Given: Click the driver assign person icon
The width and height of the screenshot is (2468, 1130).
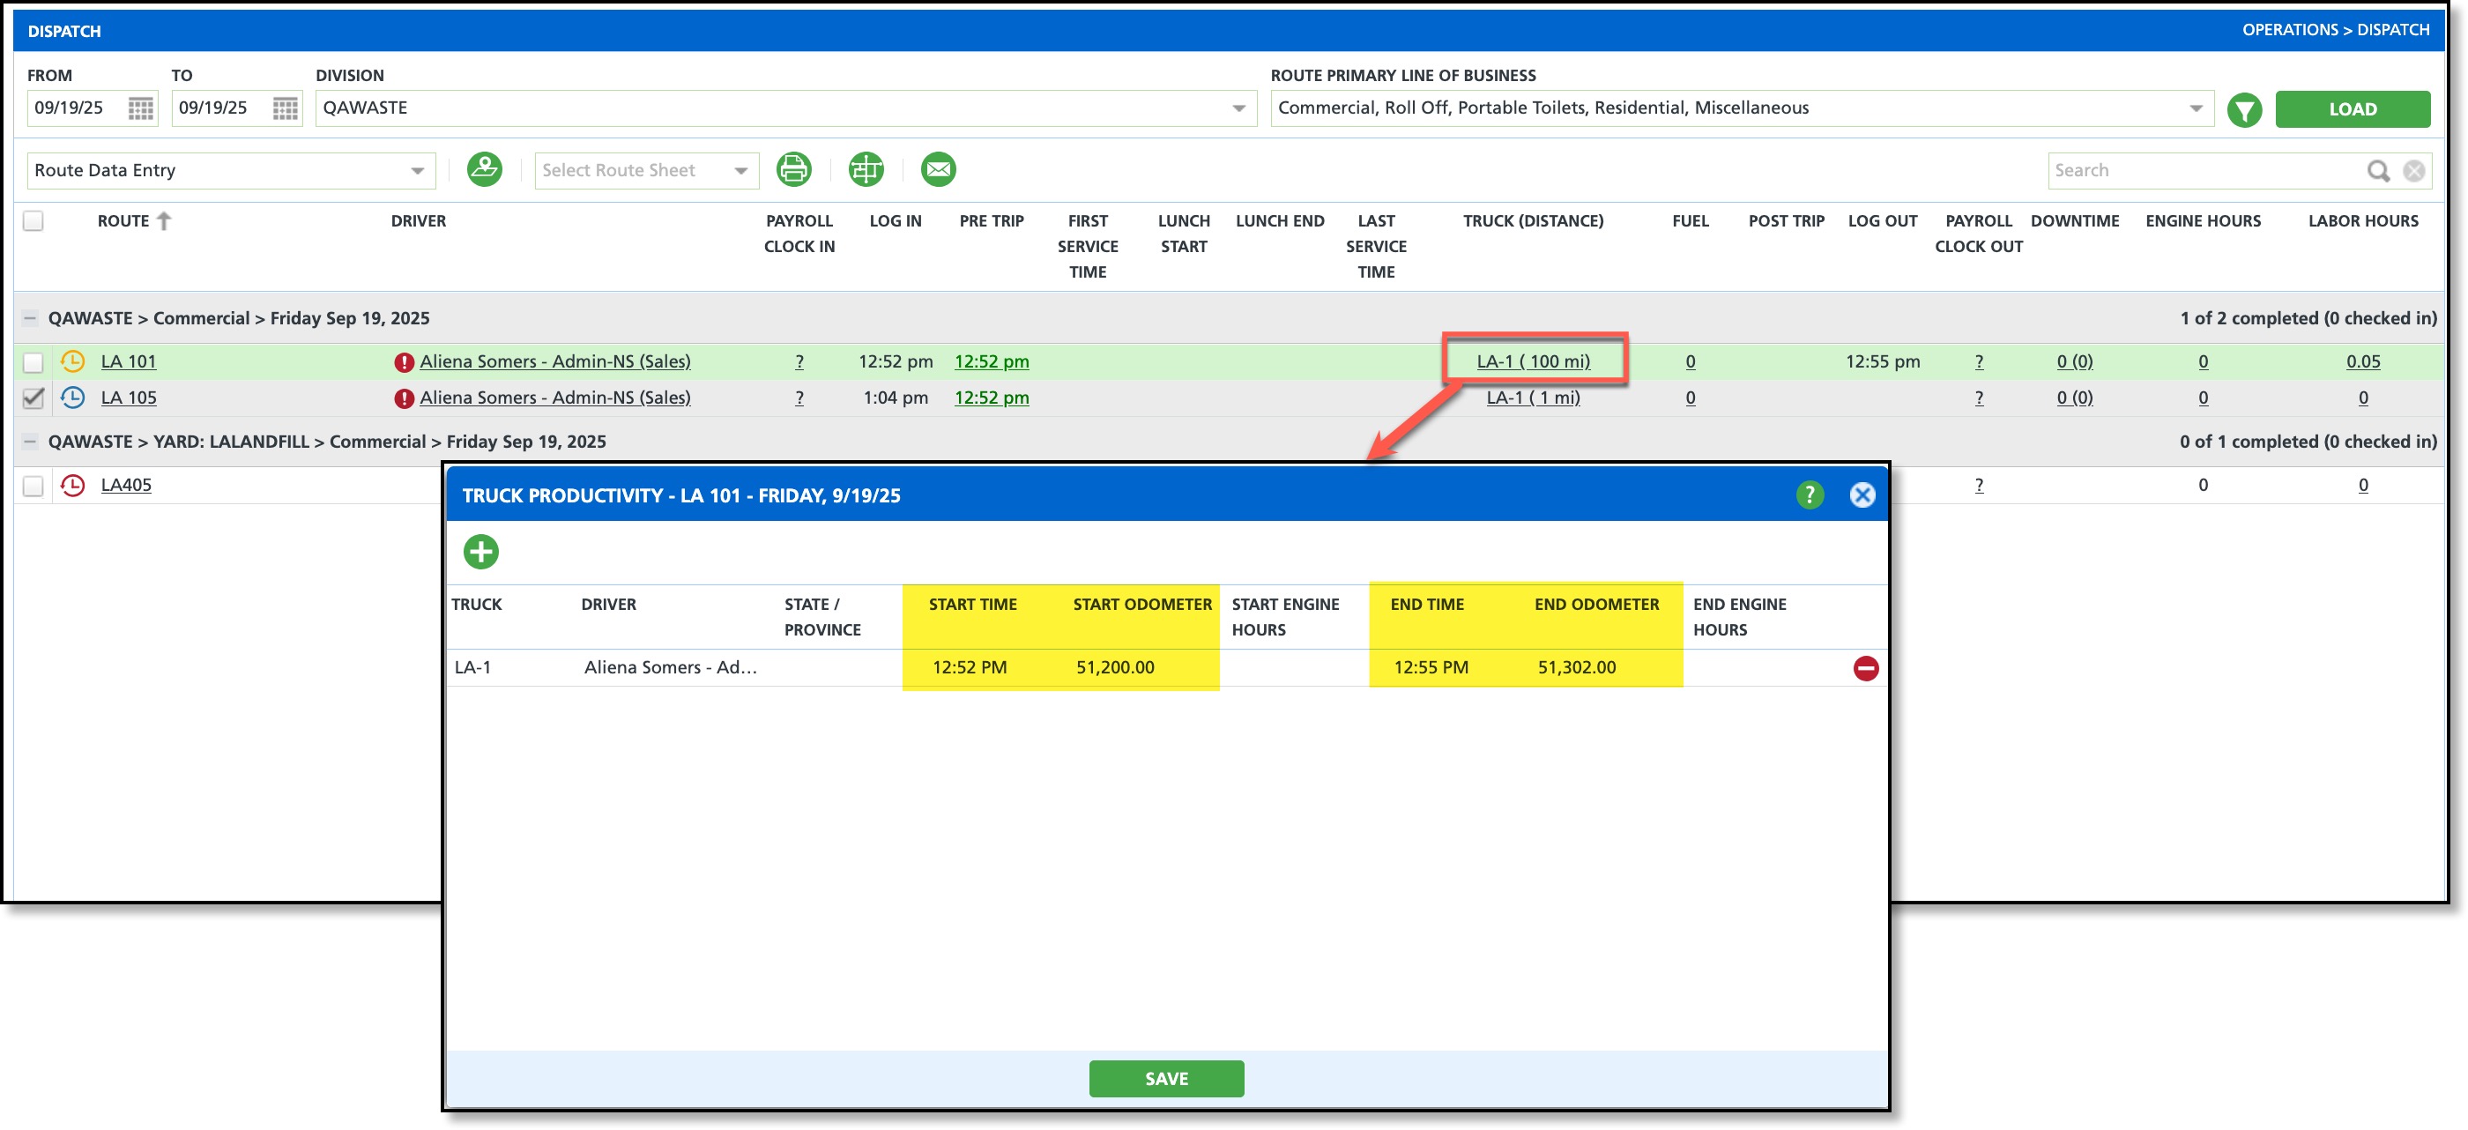Looking at the screenshot, I should pos(484,169).
